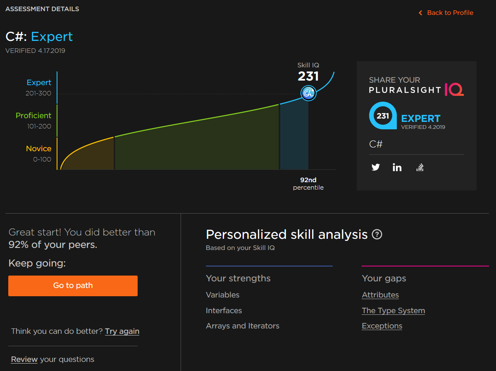The width and height of the screenshot is (496, 371).
Task: Share result on Twitter icon
Action: click(x=375, y=167)
